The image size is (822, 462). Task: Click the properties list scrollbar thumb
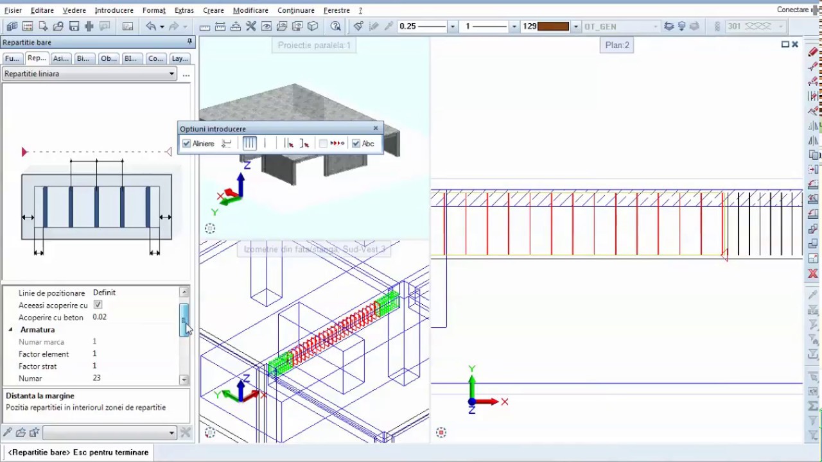[184, 320]
